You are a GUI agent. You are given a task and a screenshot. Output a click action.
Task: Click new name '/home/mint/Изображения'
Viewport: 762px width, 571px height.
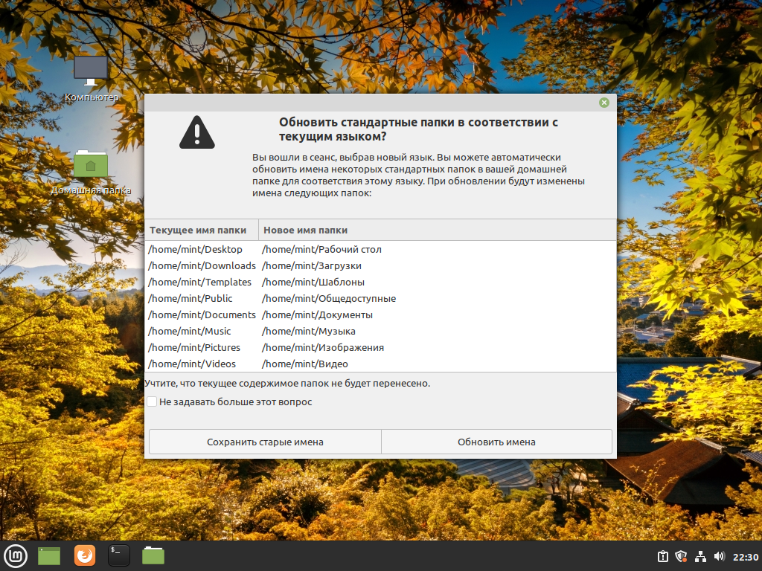pos(323,348)
